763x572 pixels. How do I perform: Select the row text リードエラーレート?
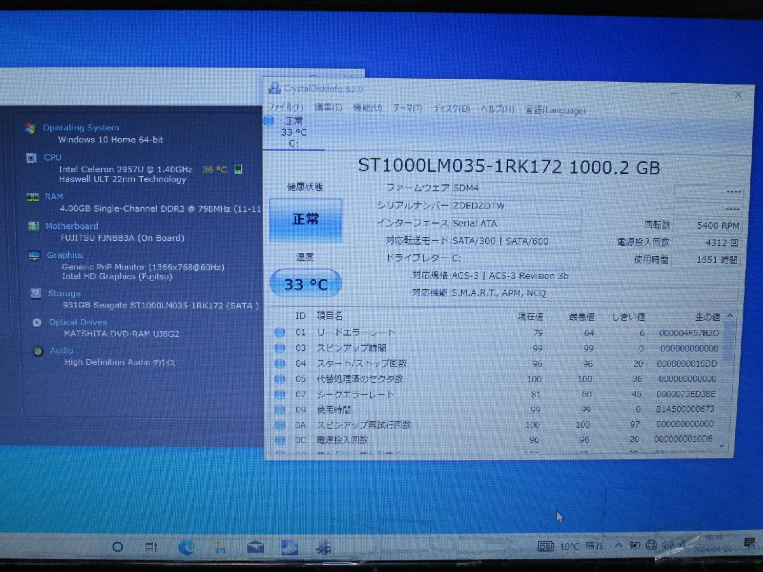(x=355, y=332)
